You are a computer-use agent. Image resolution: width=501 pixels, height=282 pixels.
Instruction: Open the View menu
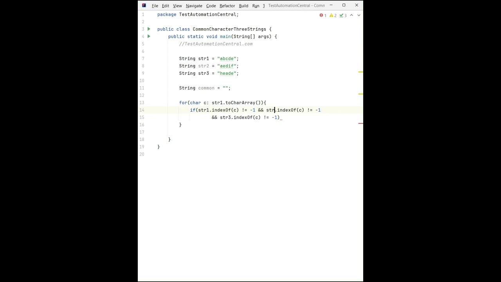[x=177, y=5]
